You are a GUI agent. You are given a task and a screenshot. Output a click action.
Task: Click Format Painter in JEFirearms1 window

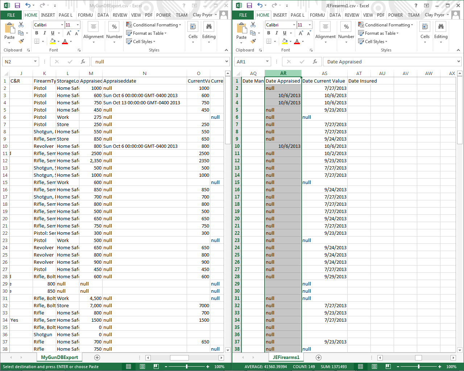[x=253, y=41]
